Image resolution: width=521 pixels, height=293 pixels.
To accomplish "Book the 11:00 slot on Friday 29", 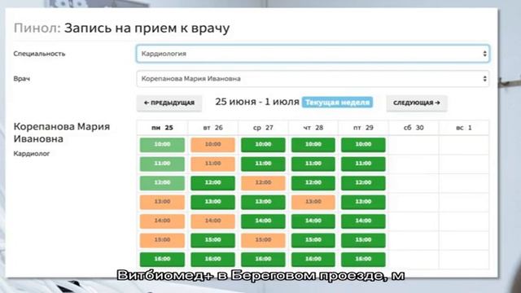I will pyautogui.click(x=363, y=164).
